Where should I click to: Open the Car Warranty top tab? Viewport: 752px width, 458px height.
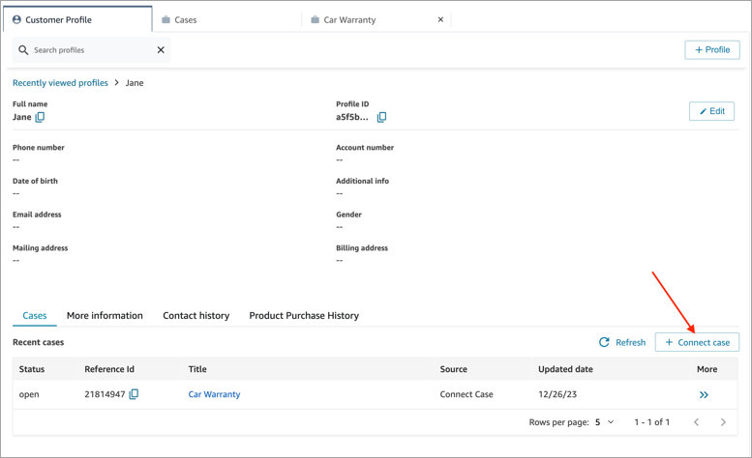tap(349, 19)
